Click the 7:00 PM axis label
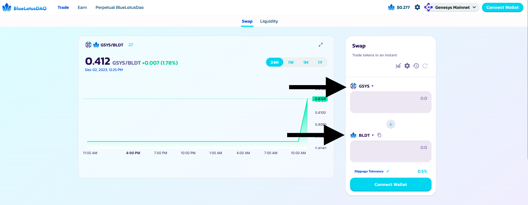 (x=160, y=153)
